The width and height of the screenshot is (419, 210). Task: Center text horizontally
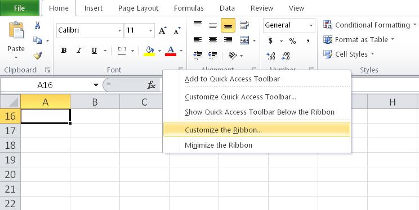[x=213, y=40]
